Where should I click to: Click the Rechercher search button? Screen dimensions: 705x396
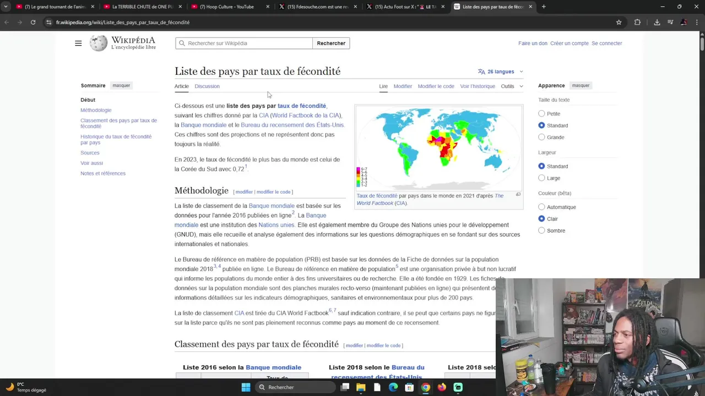pos(331,43)
